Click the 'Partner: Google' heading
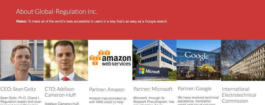 195,89
